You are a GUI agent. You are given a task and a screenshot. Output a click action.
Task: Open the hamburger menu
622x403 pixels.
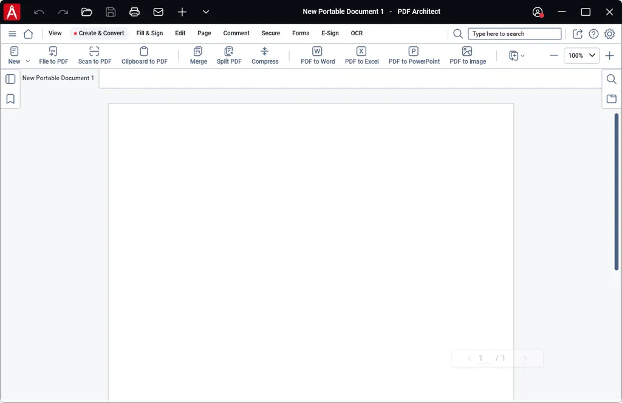click(12, 34)
